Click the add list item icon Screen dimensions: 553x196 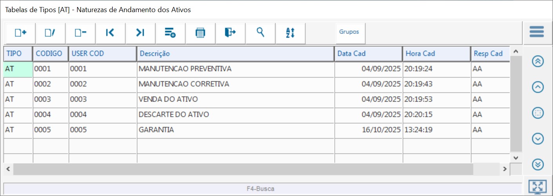[x=170, y=33]
